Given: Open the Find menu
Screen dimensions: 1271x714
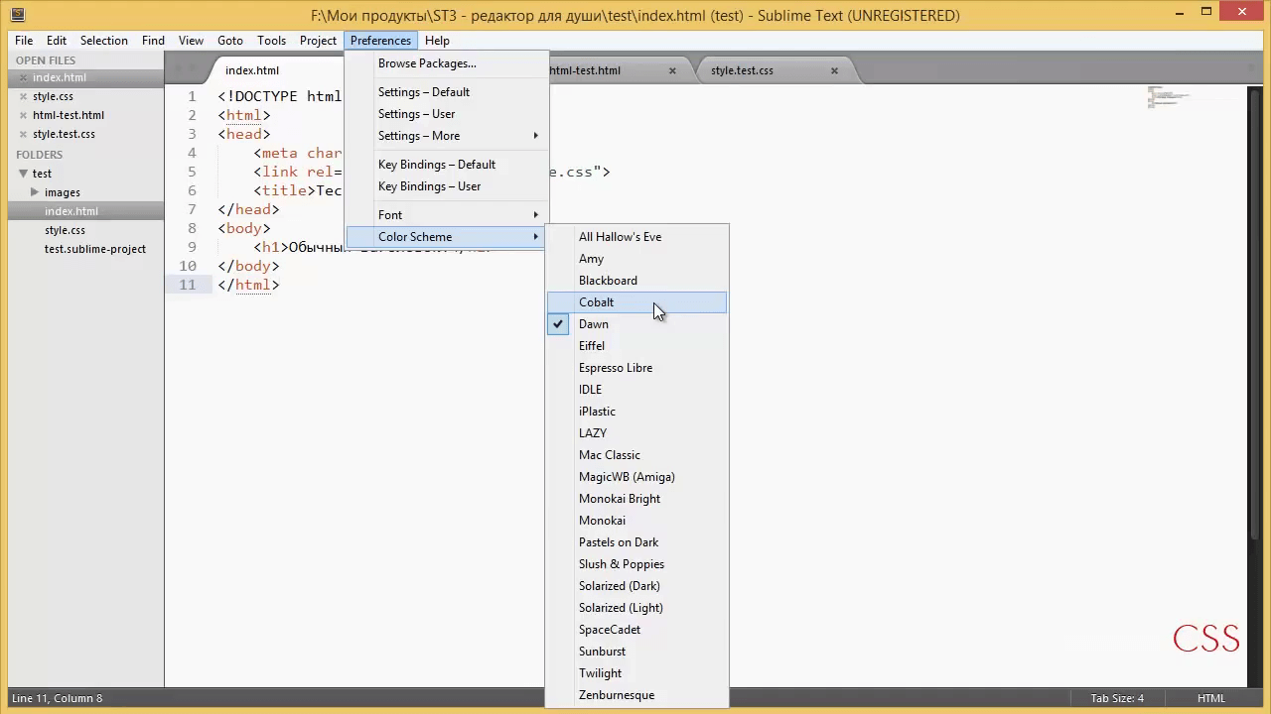Looking at the screenshot, I should pyautogui.click(x=153, y=41).
